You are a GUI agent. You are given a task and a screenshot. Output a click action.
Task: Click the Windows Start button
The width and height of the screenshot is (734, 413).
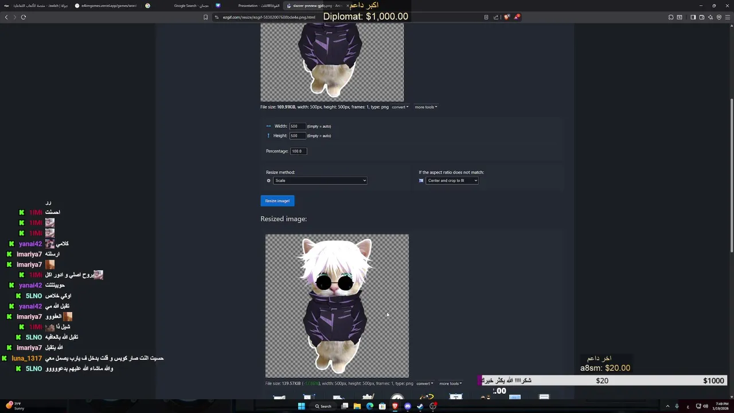[x=301, y=406]
